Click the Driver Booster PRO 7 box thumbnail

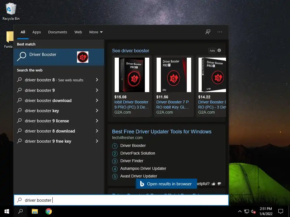tap(174, 75)
